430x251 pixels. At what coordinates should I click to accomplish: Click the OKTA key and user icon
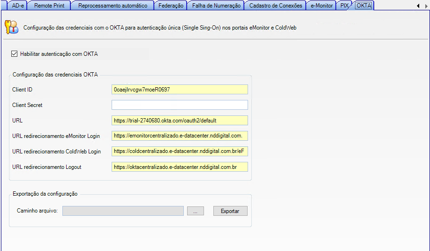pyautogui.click(x=12, y=27)
